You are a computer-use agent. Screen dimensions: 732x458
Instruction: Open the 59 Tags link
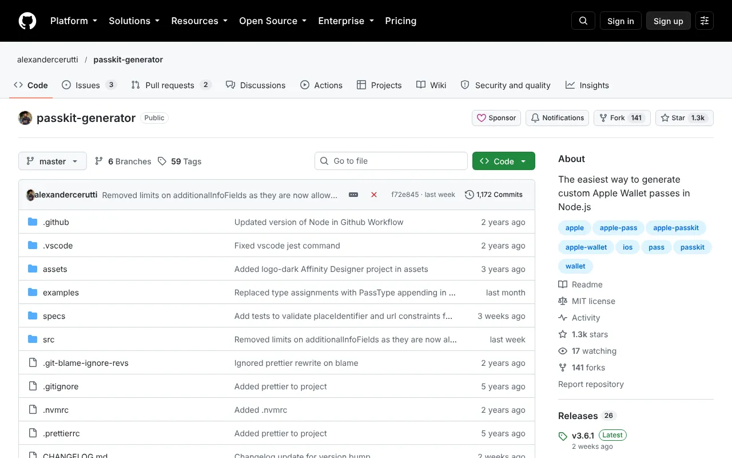click(x=180, y=161)
